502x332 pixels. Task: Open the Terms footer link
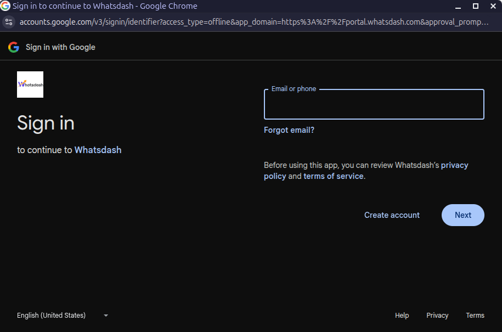tap(475, 316)
